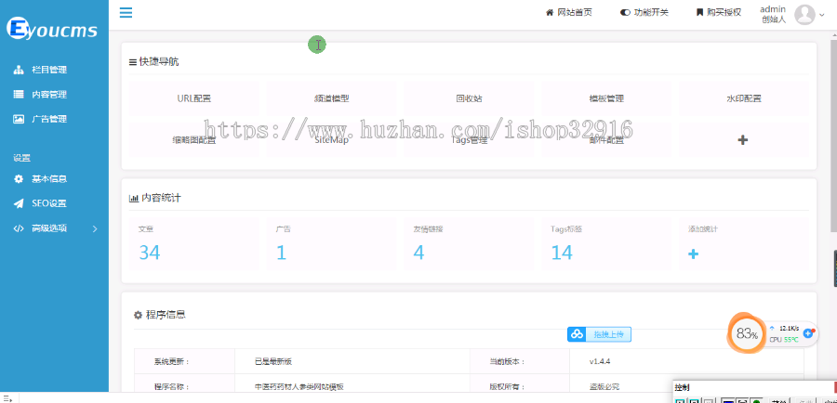
Task: Click the Tags标签 count 14
Action: click(562, 253)
